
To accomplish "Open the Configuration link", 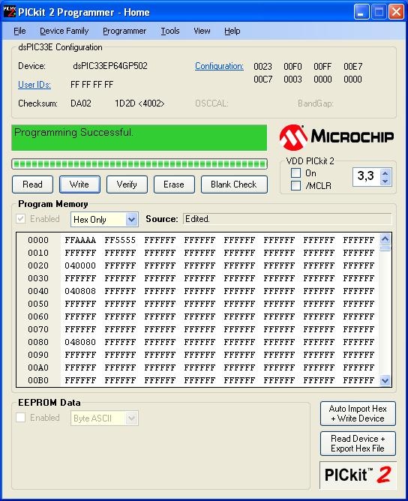I will [219, 66].
